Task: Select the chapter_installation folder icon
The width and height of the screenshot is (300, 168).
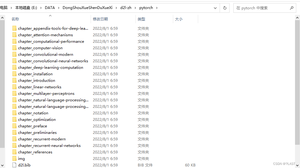Action: (x=14, y=74)
